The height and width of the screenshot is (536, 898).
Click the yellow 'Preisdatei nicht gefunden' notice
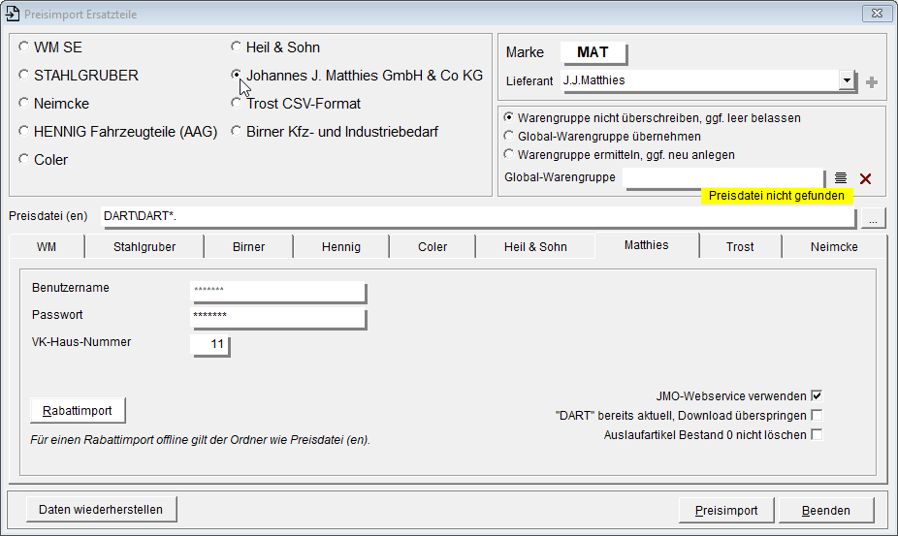[x=777, y=196]
